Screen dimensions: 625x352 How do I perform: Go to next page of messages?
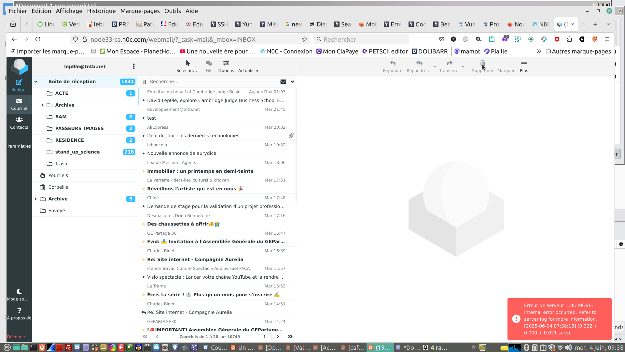278,337
